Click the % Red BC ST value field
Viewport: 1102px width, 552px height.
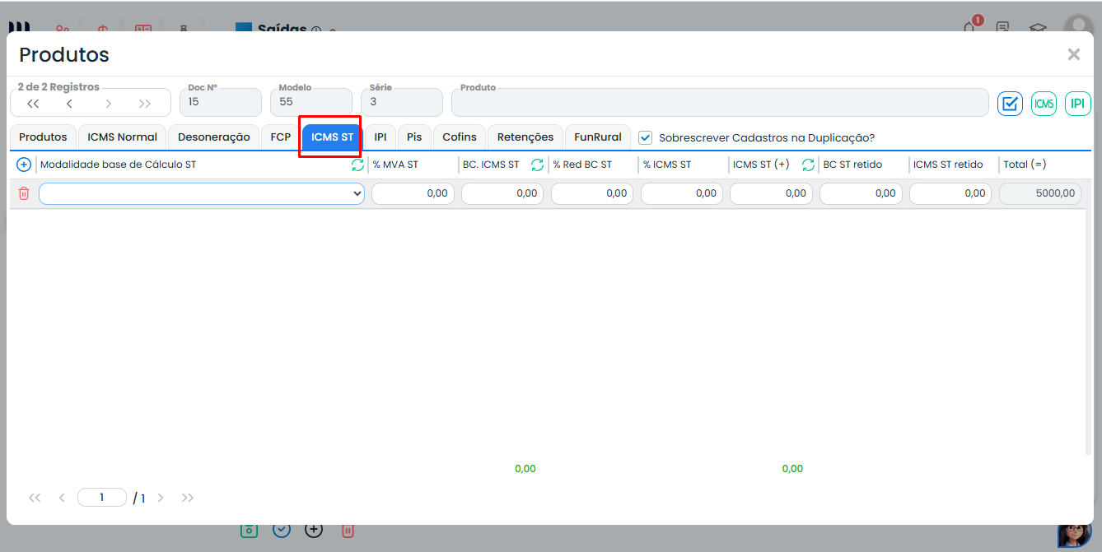point(592,193)
